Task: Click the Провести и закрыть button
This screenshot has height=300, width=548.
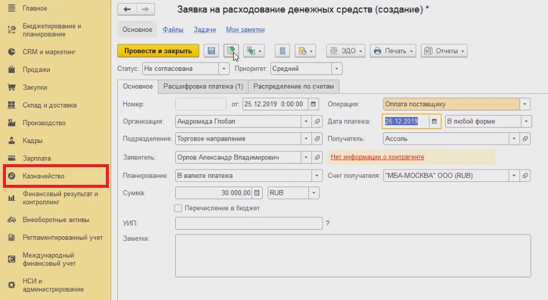Action: click(x=158, y=51)
